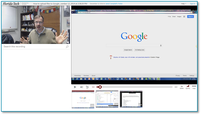Click the blue Google Sign in button

pyautogui.click(x=190, y=16)
